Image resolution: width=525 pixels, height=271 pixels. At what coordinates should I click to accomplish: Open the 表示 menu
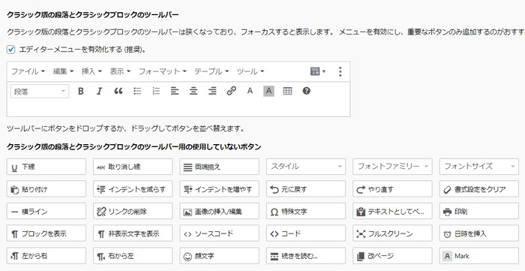click(120, 71)
